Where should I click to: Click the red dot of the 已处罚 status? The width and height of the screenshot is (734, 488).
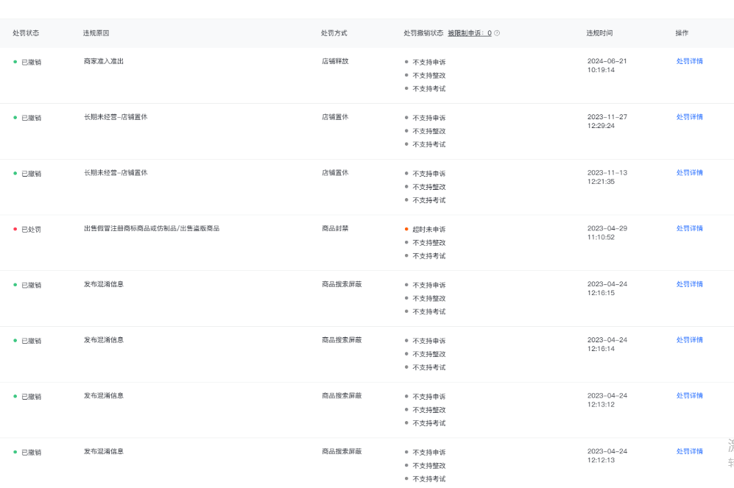pyautogui.click(x=15, y=229)
